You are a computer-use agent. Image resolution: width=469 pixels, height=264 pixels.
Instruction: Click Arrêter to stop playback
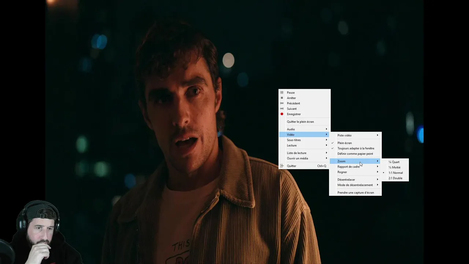[304, 98]
